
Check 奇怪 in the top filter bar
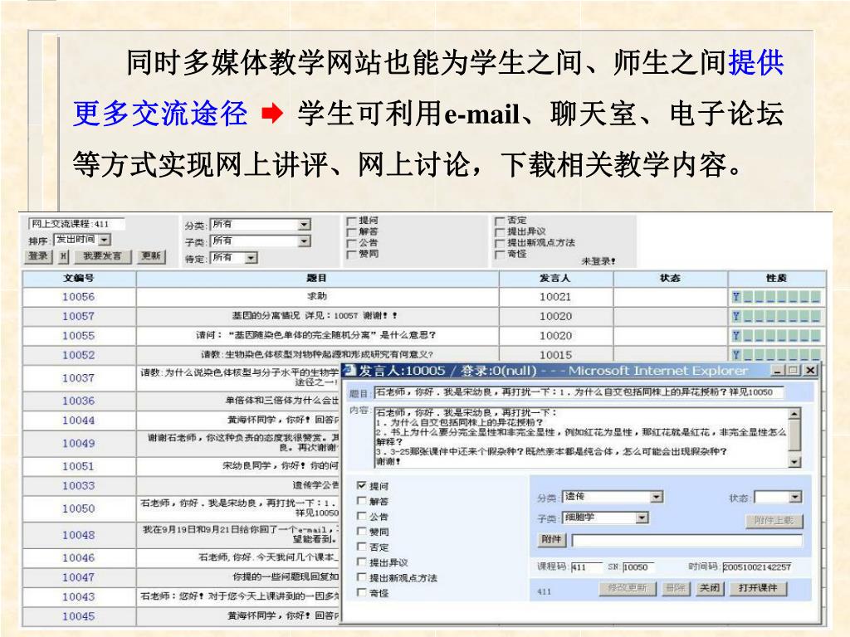click(500, 254)
